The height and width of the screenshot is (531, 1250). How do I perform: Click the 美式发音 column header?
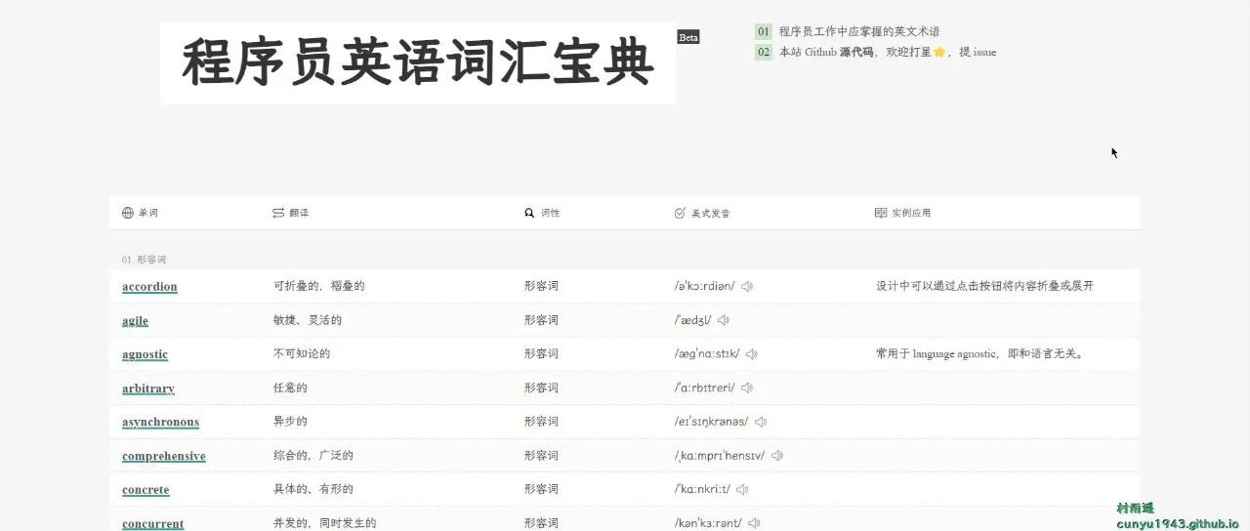pyautogui.click(x=710, y=213)
